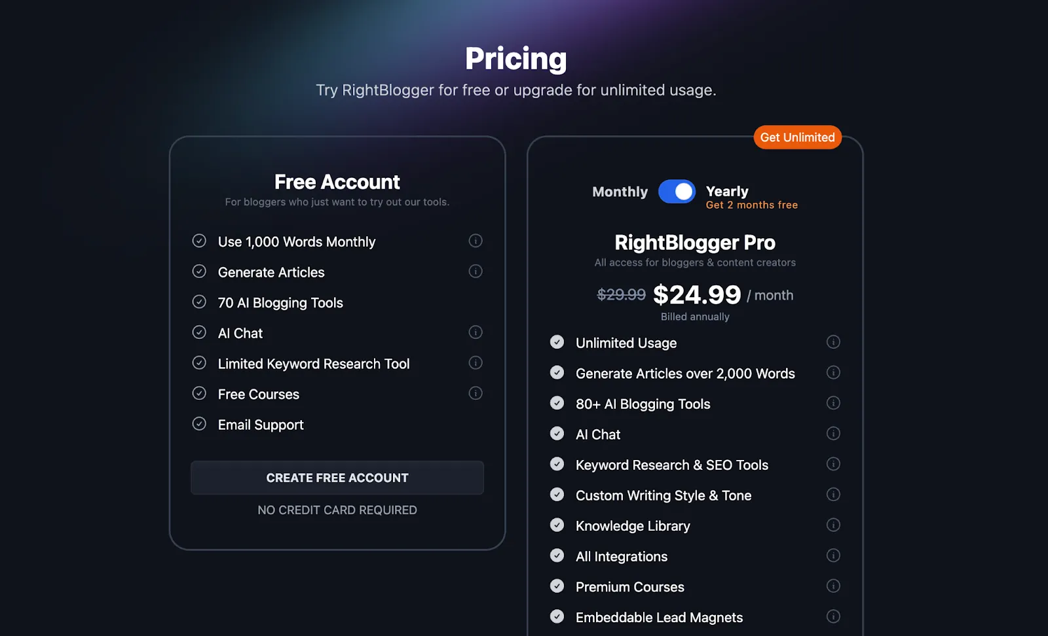Show info for Premium Courses
Image resolution: width=1048 pixels, height=636 pixels.
(x=833, y=586)
